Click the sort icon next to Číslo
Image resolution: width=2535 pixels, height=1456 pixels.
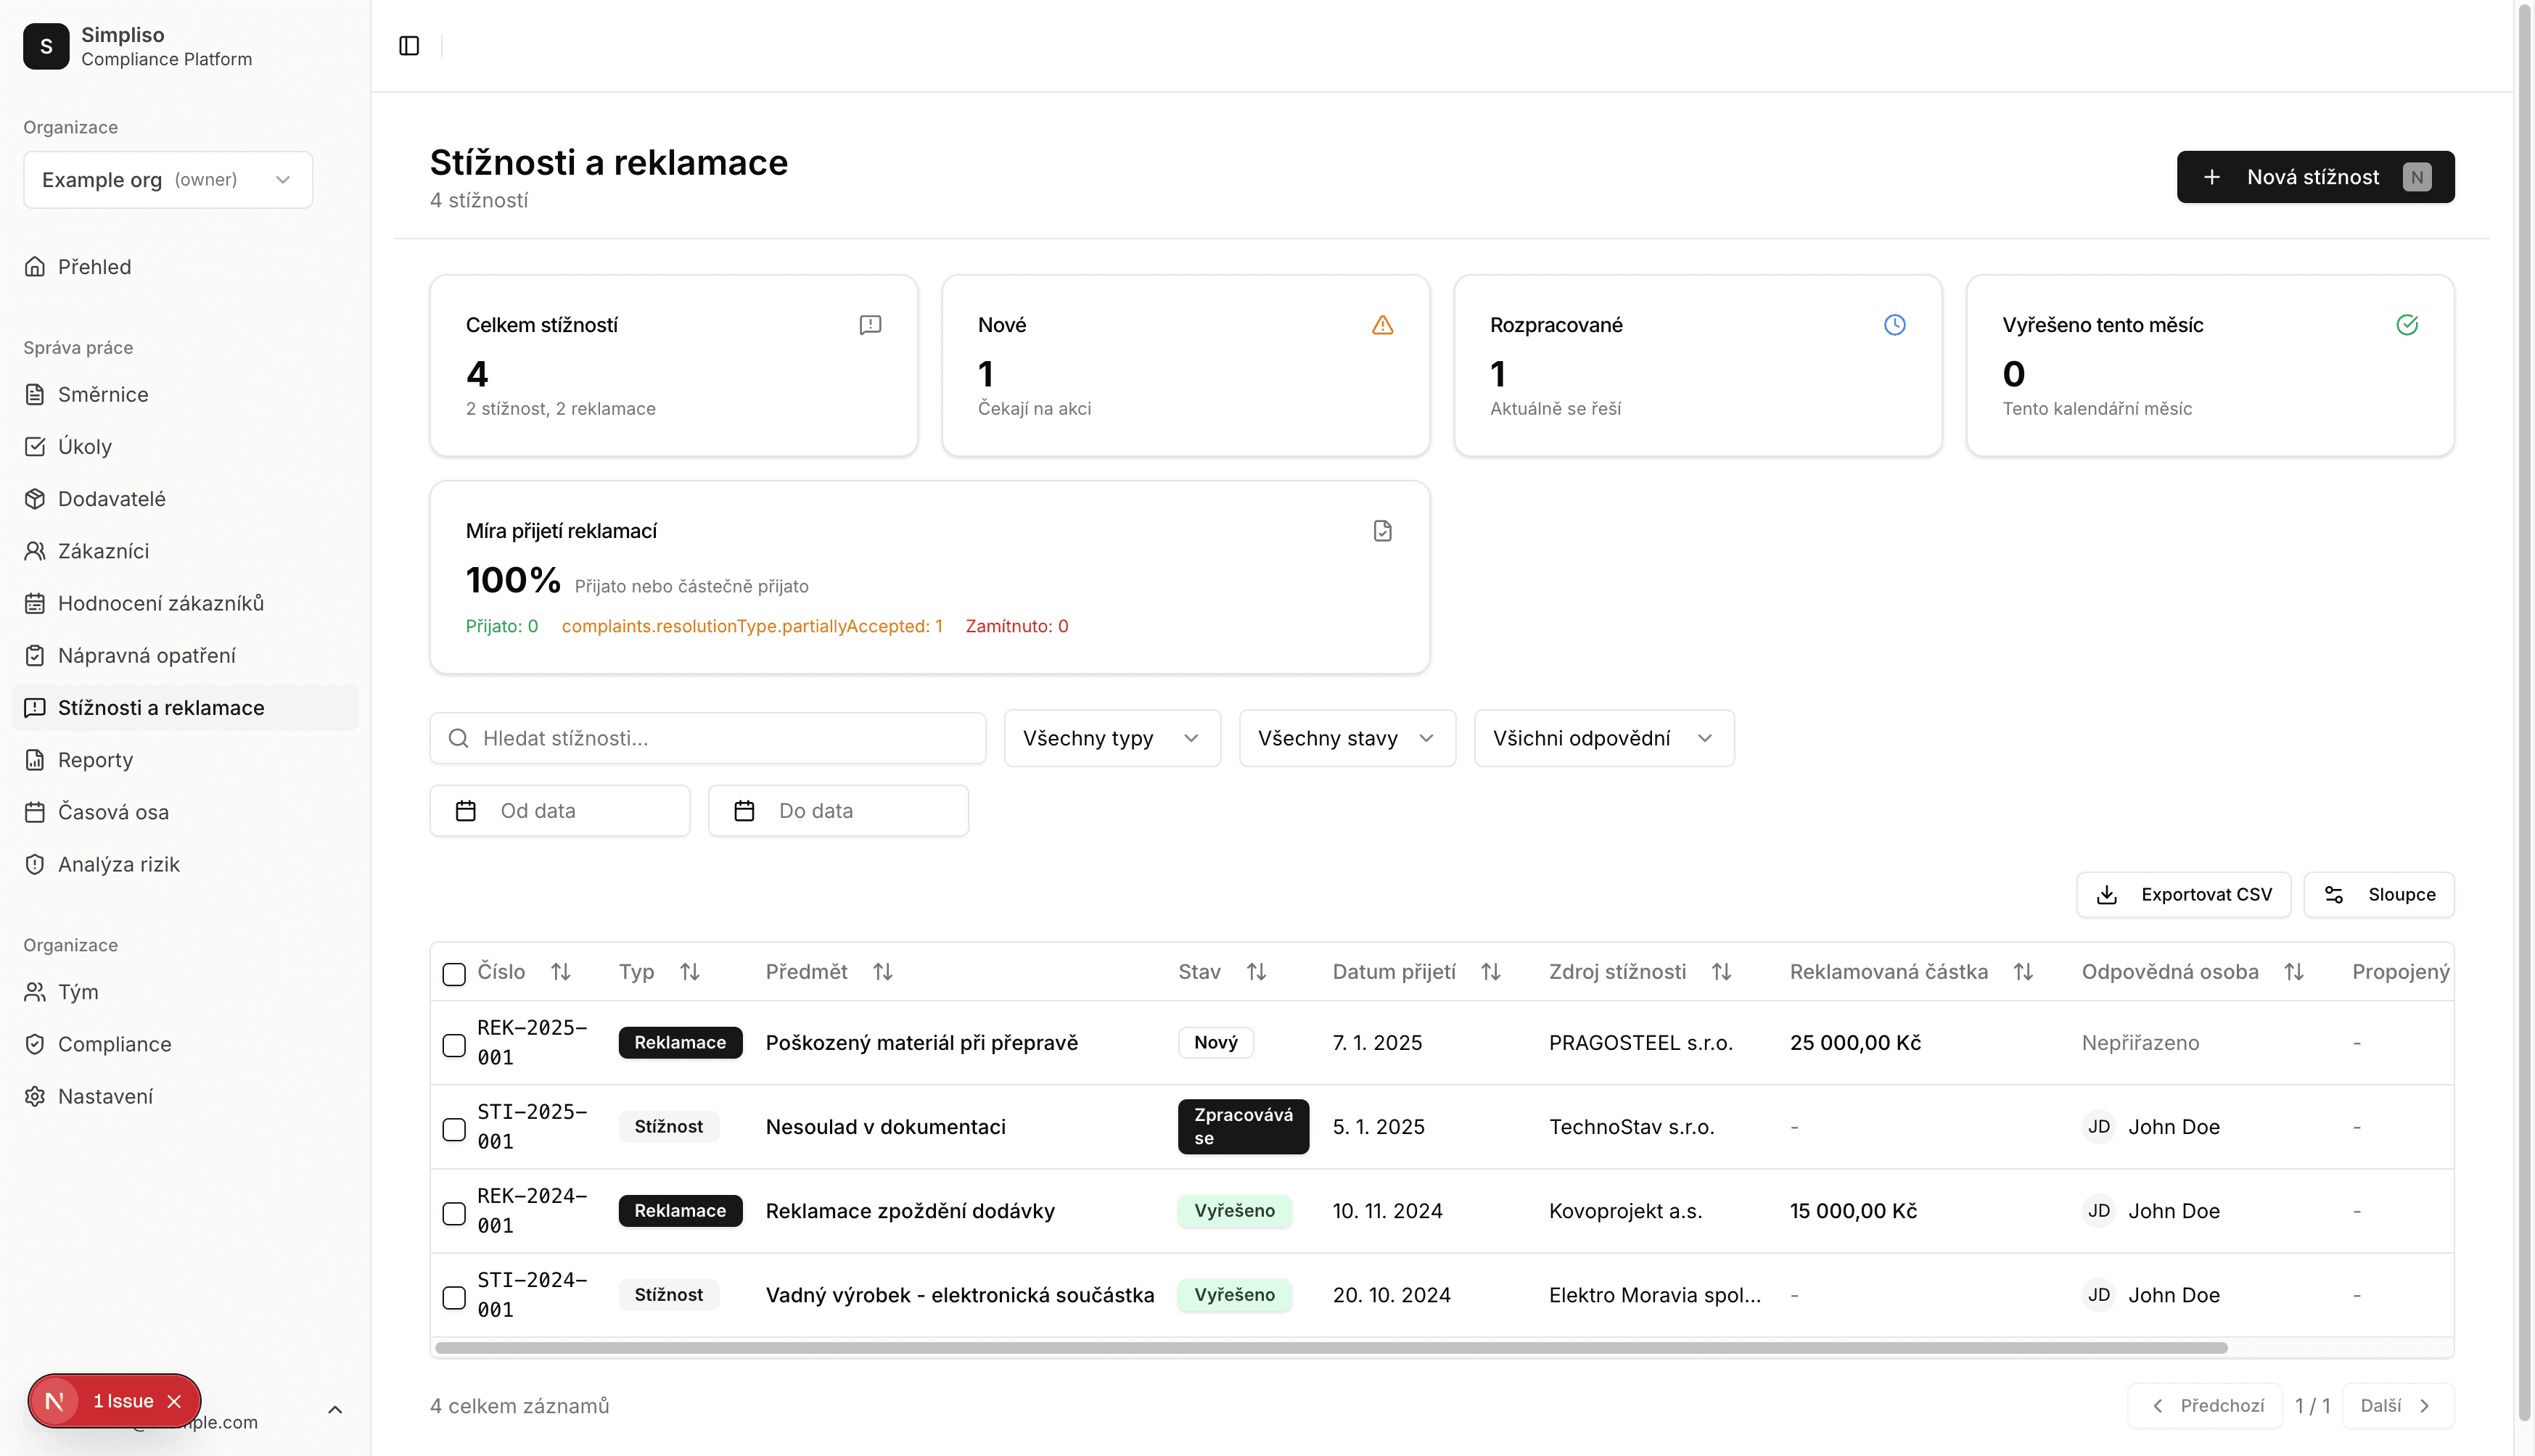[560, 972]
